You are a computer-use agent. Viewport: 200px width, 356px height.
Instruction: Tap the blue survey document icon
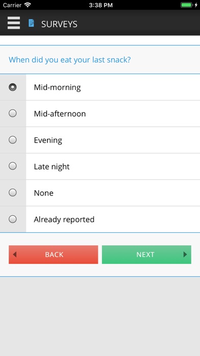point(31,23)
